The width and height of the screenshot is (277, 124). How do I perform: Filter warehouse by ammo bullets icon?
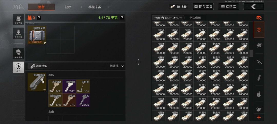[259, 94]
